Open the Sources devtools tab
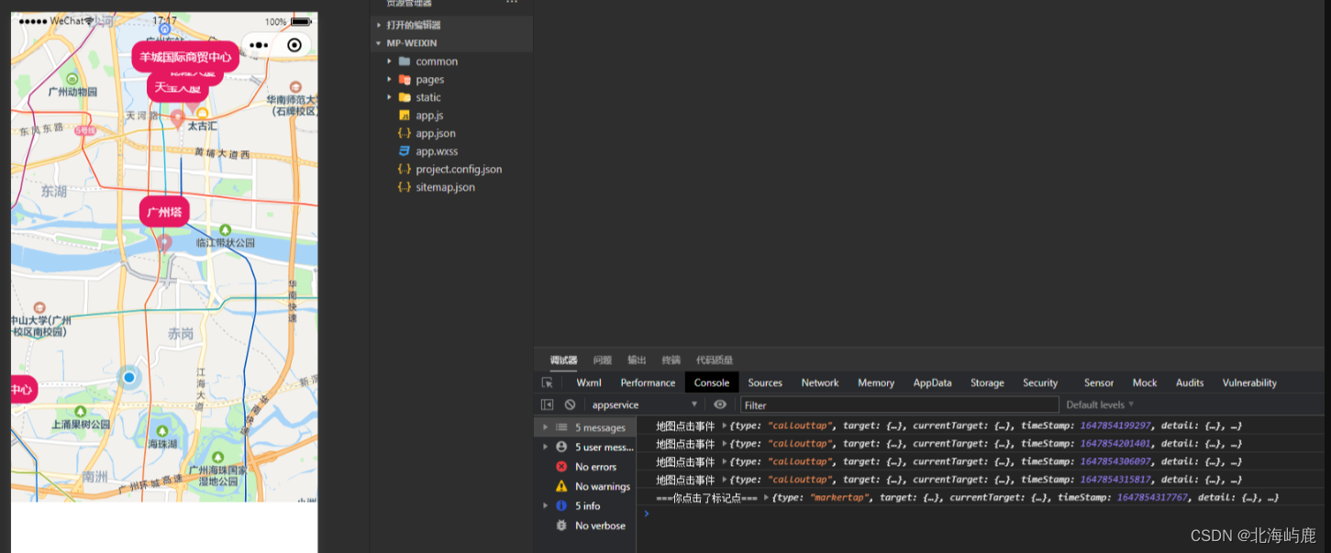 coord(765,383)
